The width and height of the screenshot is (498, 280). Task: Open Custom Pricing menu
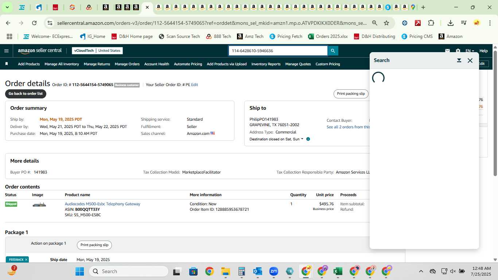click(328, 64)
